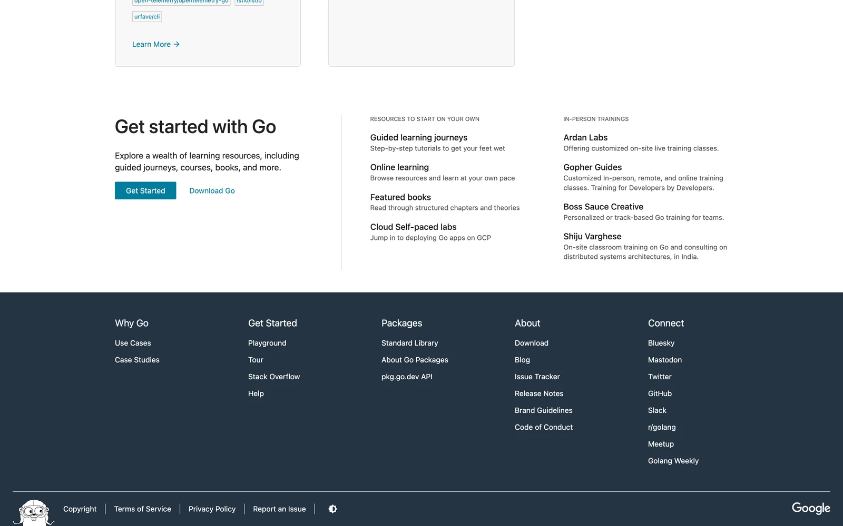Open Brand Guidelines link

[x=543, y=410]
